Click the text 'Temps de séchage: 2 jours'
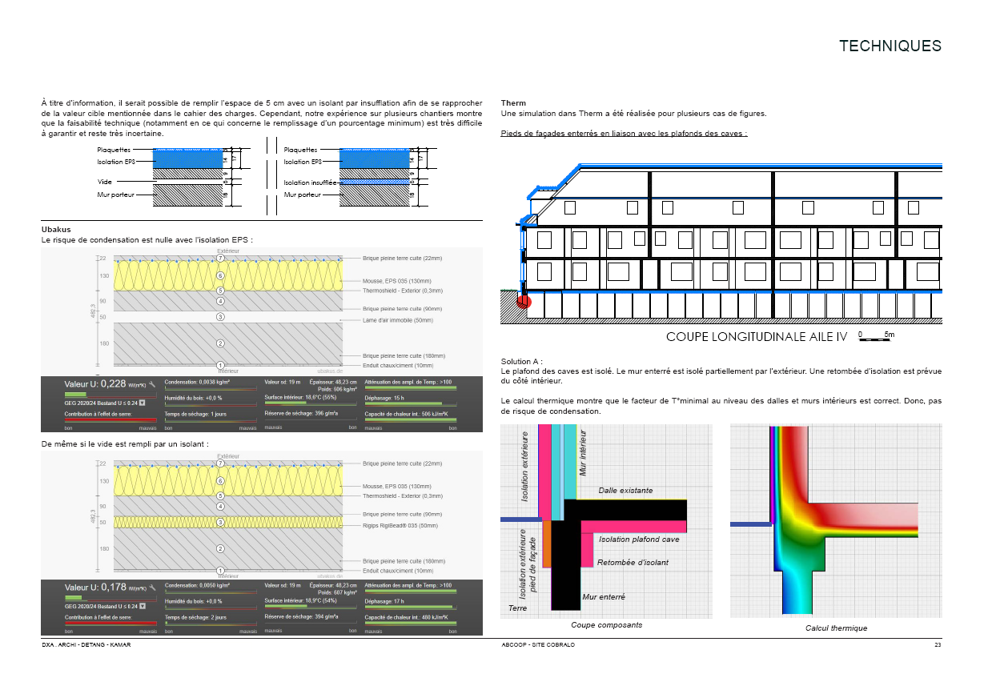The height and width of the screenshot is (694, 984). point(195,617)
